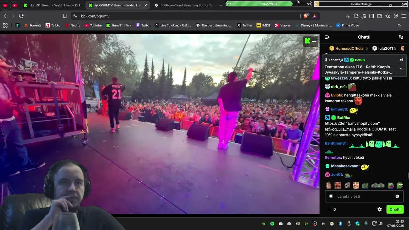Screen dimensions: 409x230
Task: Go back to previous page
Action: [5, 16]
